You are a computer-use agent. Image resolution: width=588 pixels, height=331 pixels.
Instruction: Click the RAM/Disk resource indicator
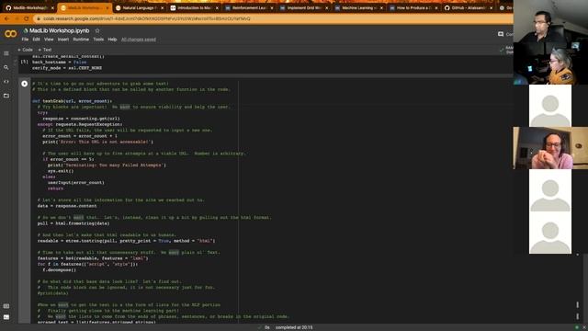tap(506, 50)
